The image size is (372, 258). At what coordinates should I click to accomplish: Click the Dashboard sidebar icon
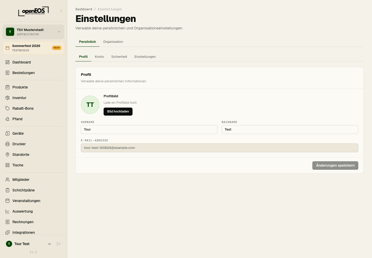click(x=7, y=62)
